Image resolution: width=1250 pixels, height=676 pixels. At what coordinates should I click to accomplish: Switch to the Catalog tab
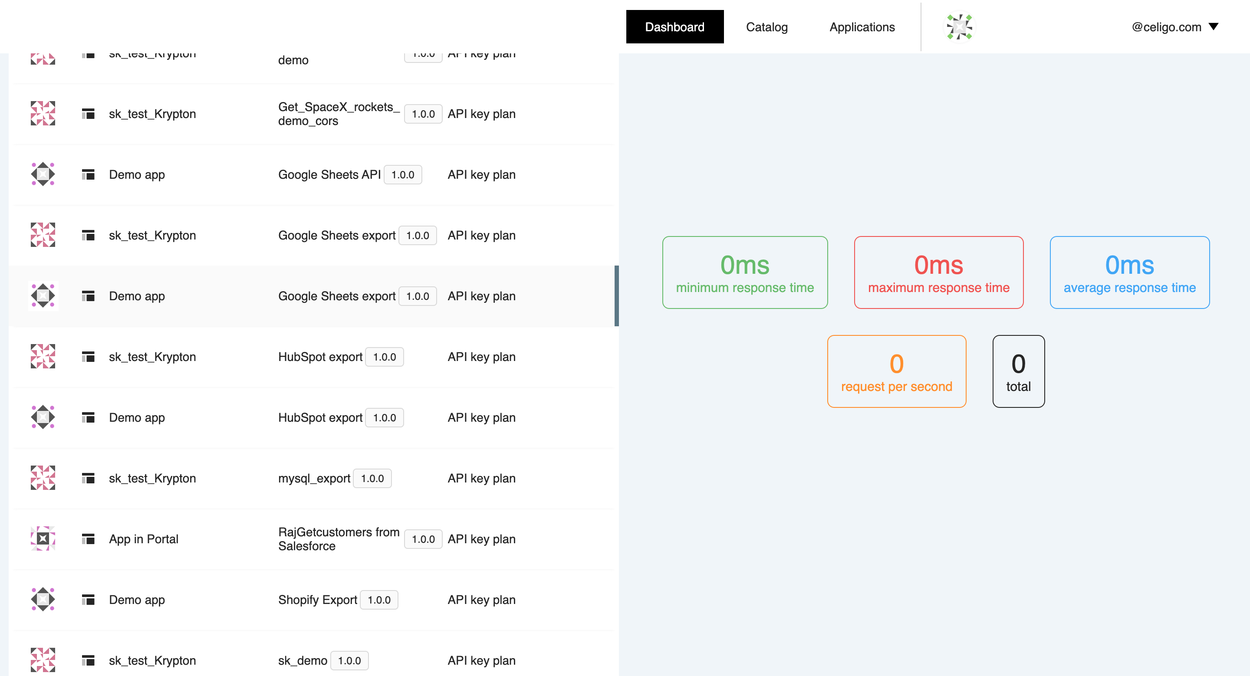point(766,26)
